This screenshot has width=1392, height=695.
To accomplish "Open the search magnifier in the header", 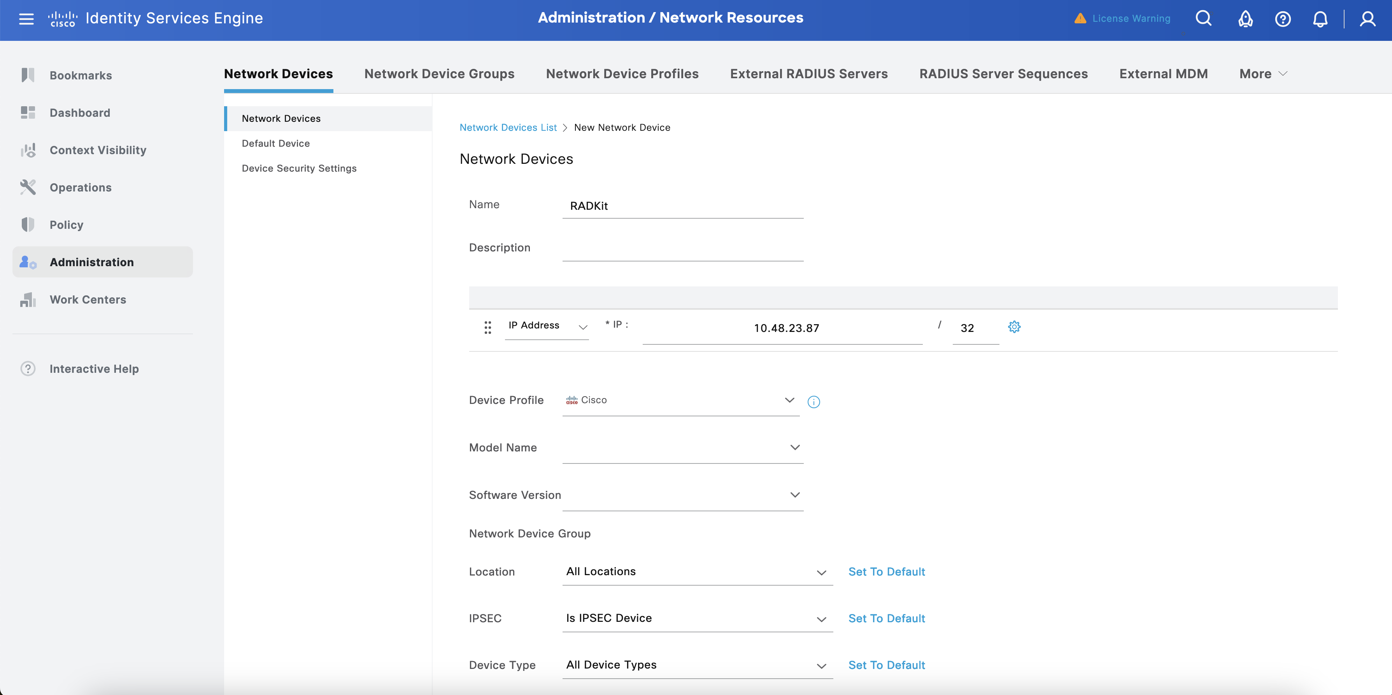I will [1203, 18].
